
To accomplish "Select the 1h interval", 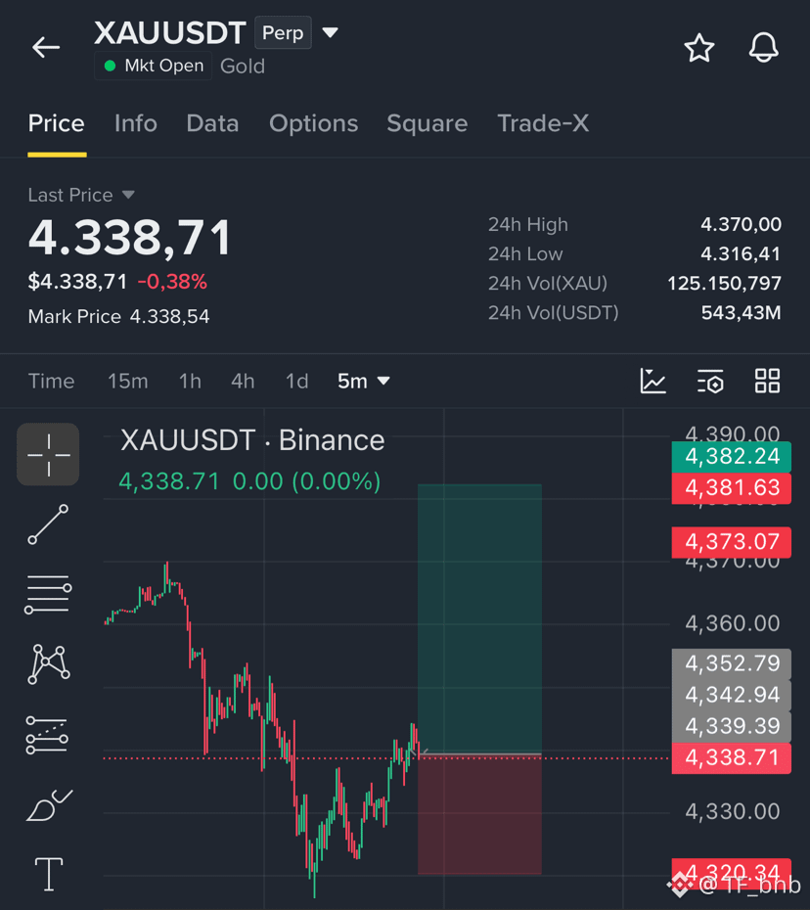I will [x=190, y=382].
